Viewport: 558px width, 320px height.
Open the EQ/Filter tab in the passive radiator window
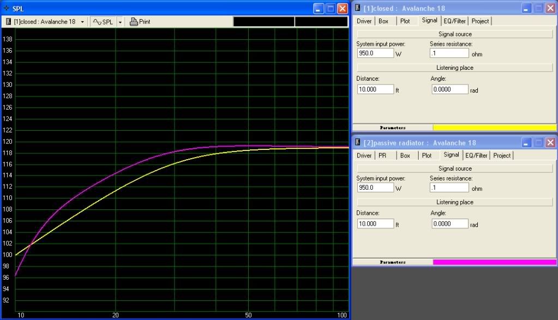pyautogui.click(x=476, y=155)
